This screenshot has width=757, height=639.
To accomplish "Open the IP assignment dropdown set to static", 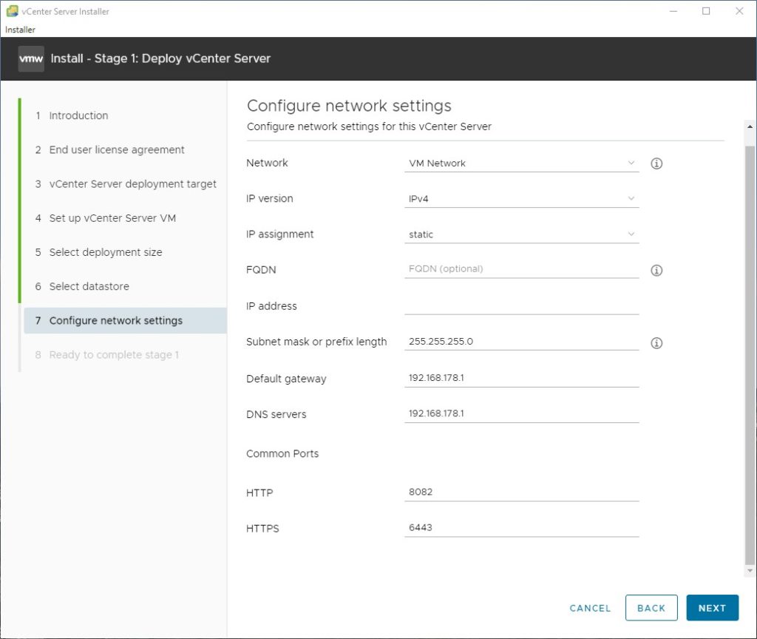I will 521,234.
